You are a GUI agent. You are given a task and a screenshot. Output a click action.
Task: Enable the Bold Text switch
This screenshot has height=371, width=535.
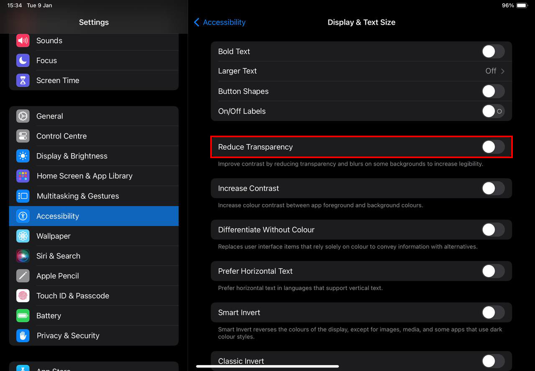(493, 51)
